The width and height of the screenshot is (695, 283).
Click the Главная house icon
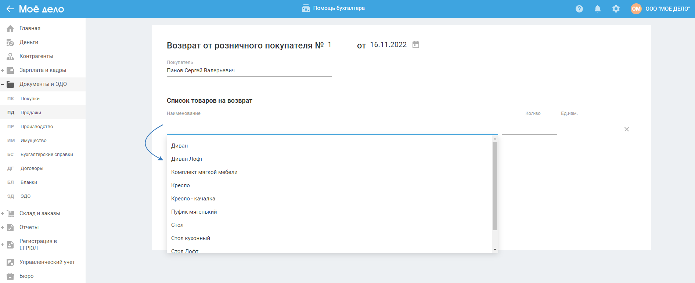10,28
